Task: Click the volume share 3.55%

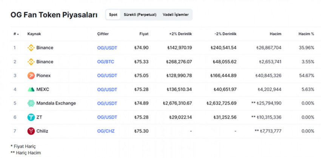Action: pos(308,62)
